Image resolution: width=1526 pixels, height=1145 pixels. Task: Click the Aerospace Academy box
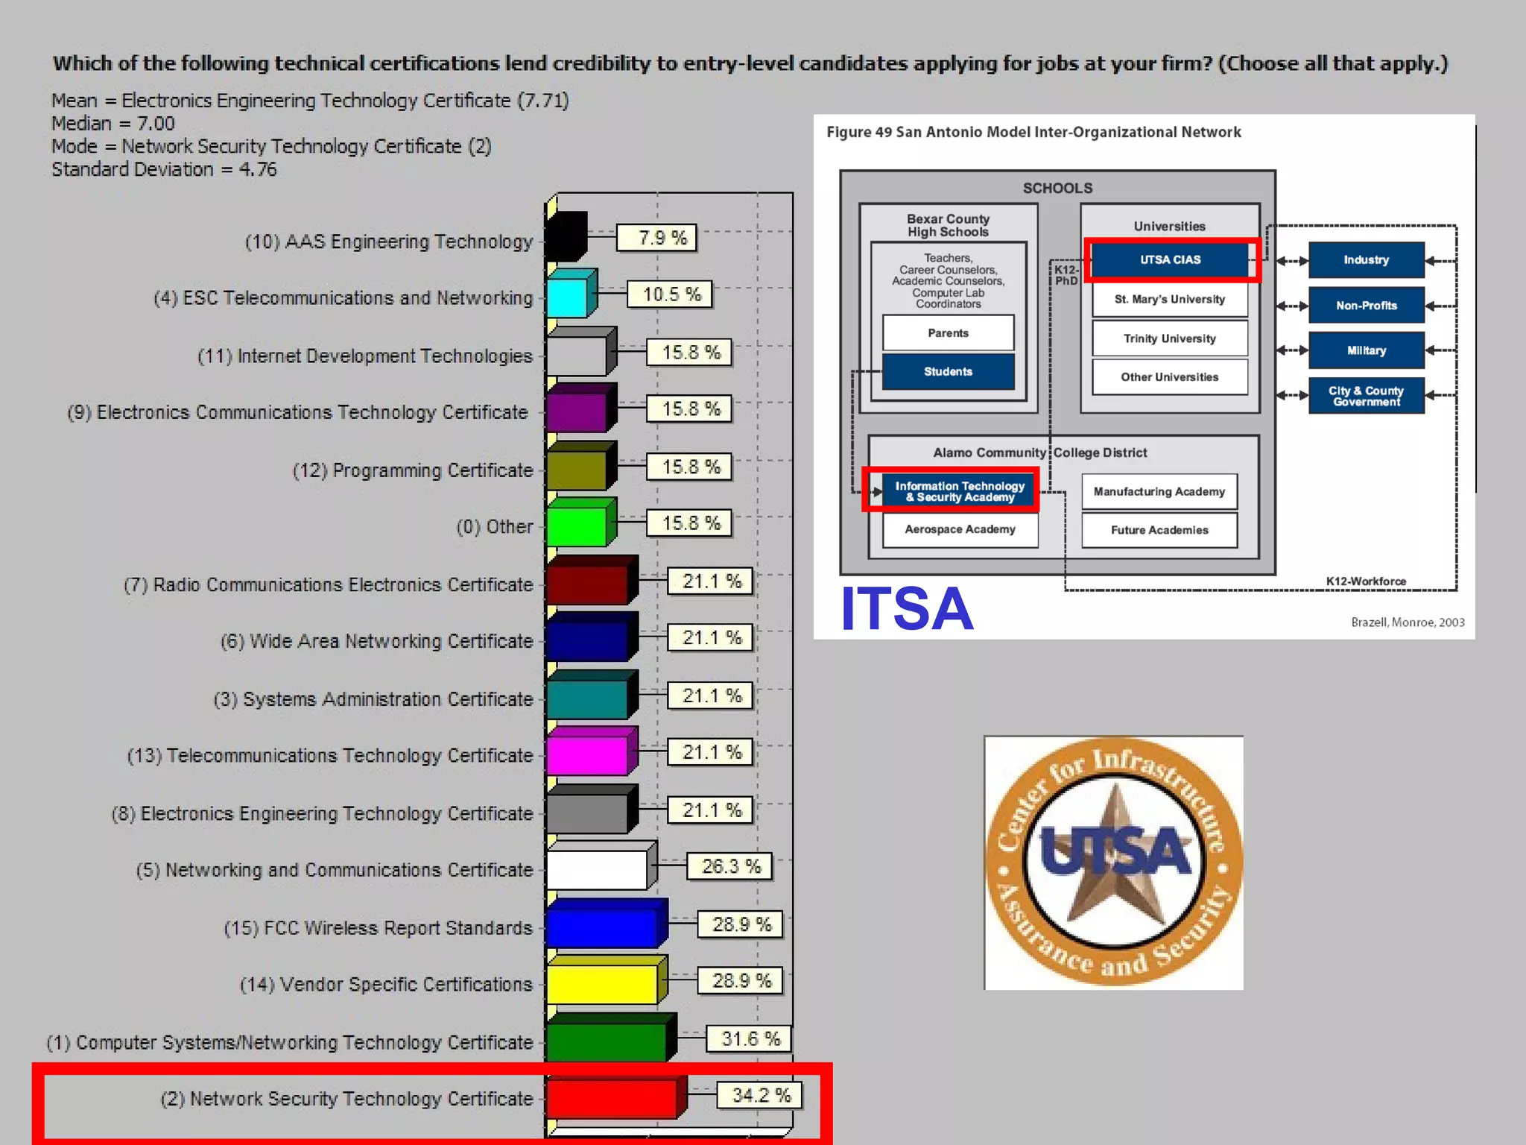(960, 529)
